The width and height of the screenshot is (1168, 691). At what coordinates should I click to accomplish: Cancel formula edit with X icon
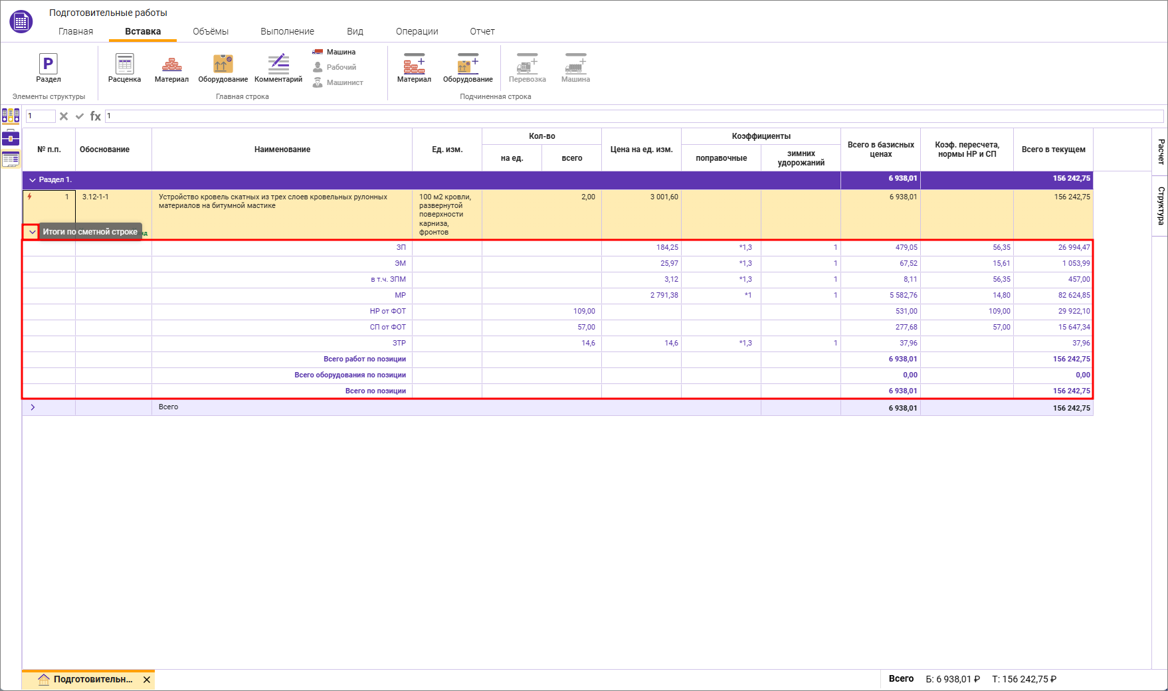click(x=64, y=116)
